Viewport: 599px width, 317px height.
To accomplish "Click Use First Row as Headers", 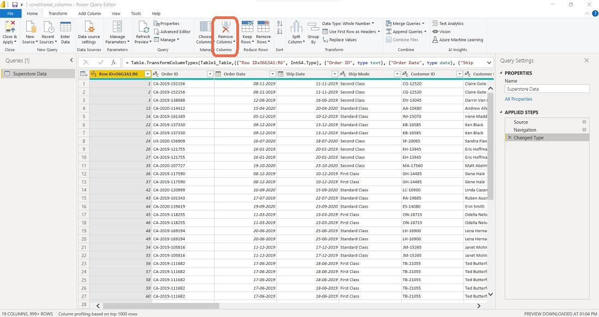I will pyautogui.click(x=351, y=32).
